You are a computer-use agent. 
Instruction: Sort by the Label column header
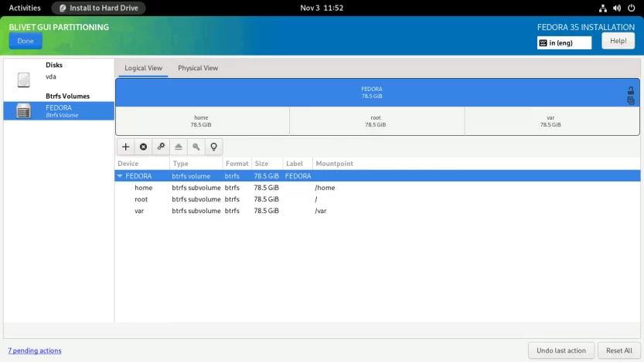pos(298,163)
